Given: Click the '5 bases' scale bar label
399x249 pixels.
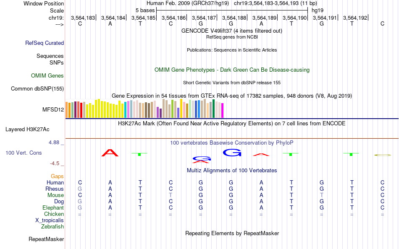Looking at the screenshot, I should tap(145, 10).
